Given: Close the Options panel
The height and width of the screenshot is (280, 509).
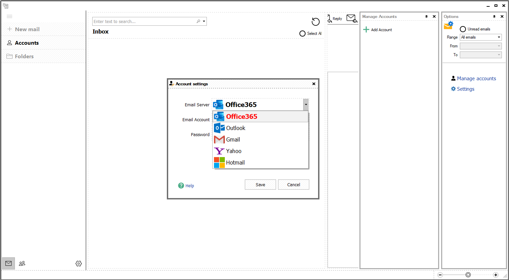Looking at the screenshot, I should point(502,16).
